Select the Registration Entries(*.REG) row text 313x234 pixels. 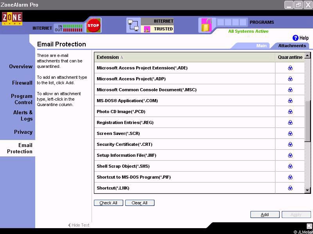pos(125,122)
